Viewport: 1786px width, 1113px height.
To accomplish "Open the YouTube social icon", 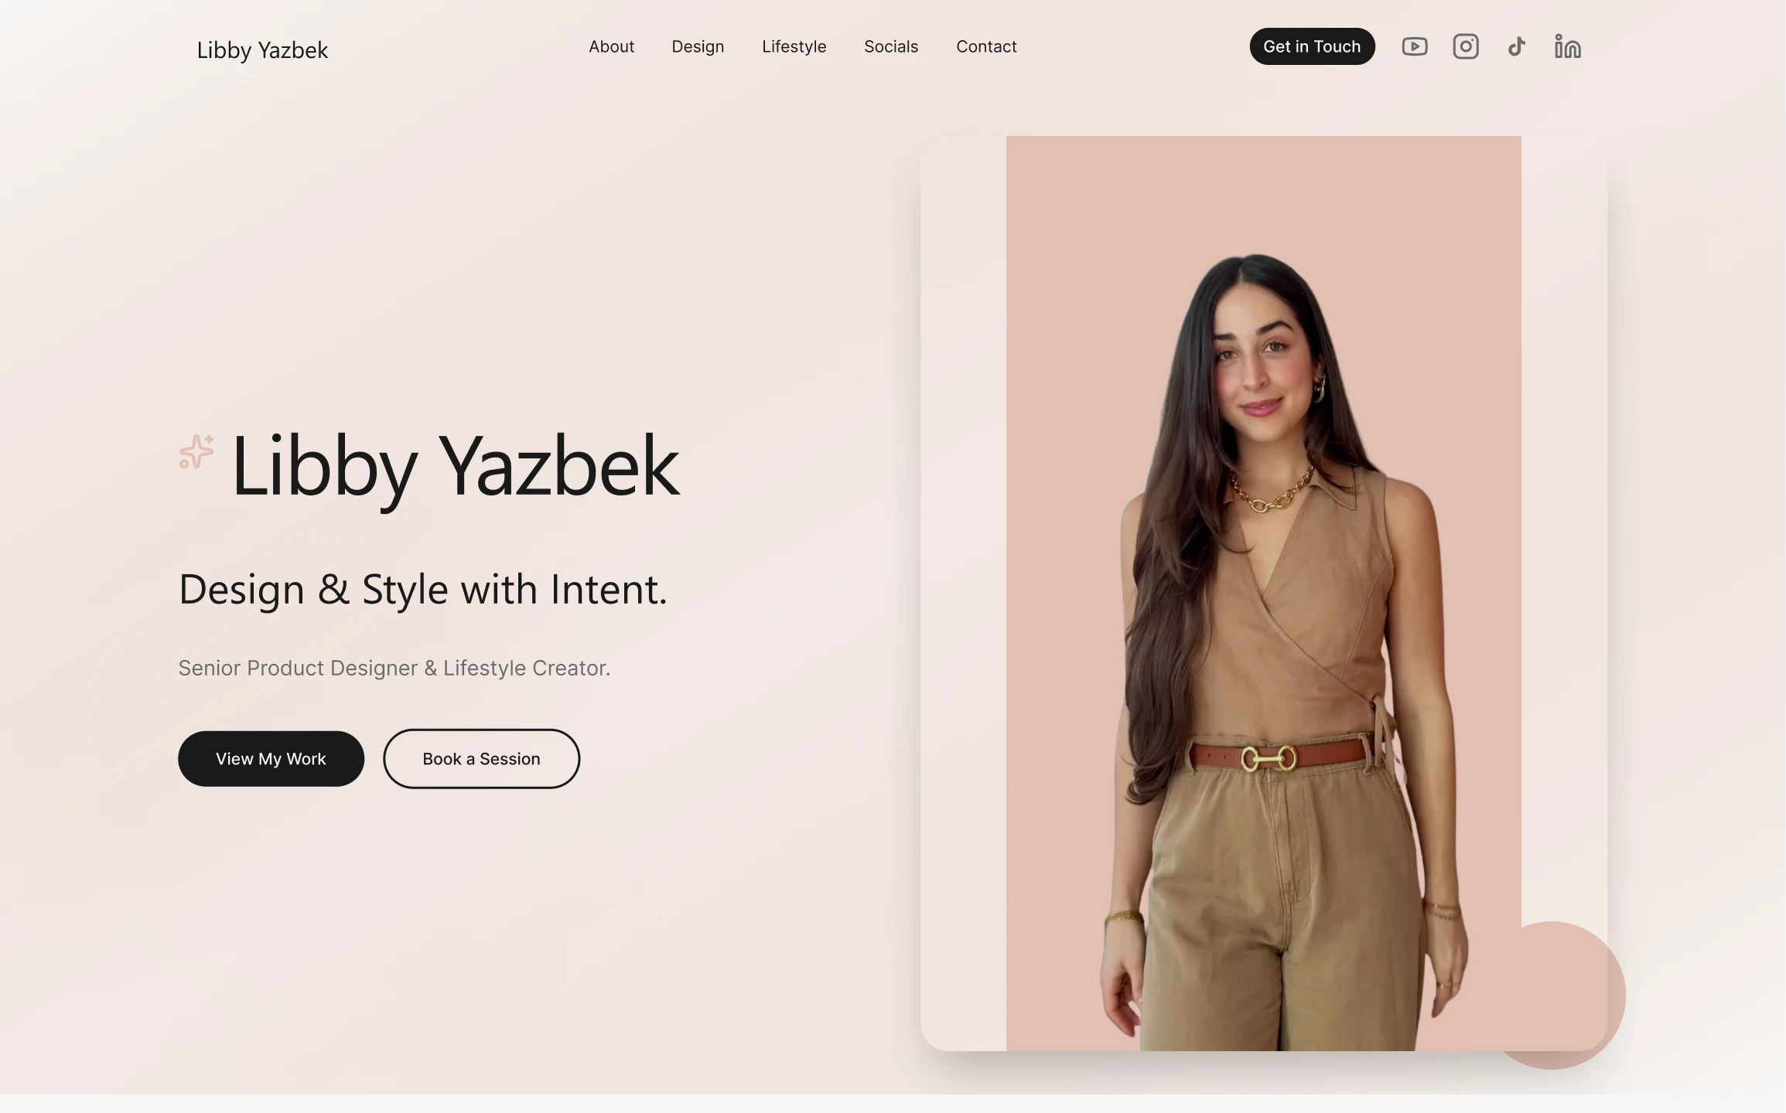I will (1414, 46).
